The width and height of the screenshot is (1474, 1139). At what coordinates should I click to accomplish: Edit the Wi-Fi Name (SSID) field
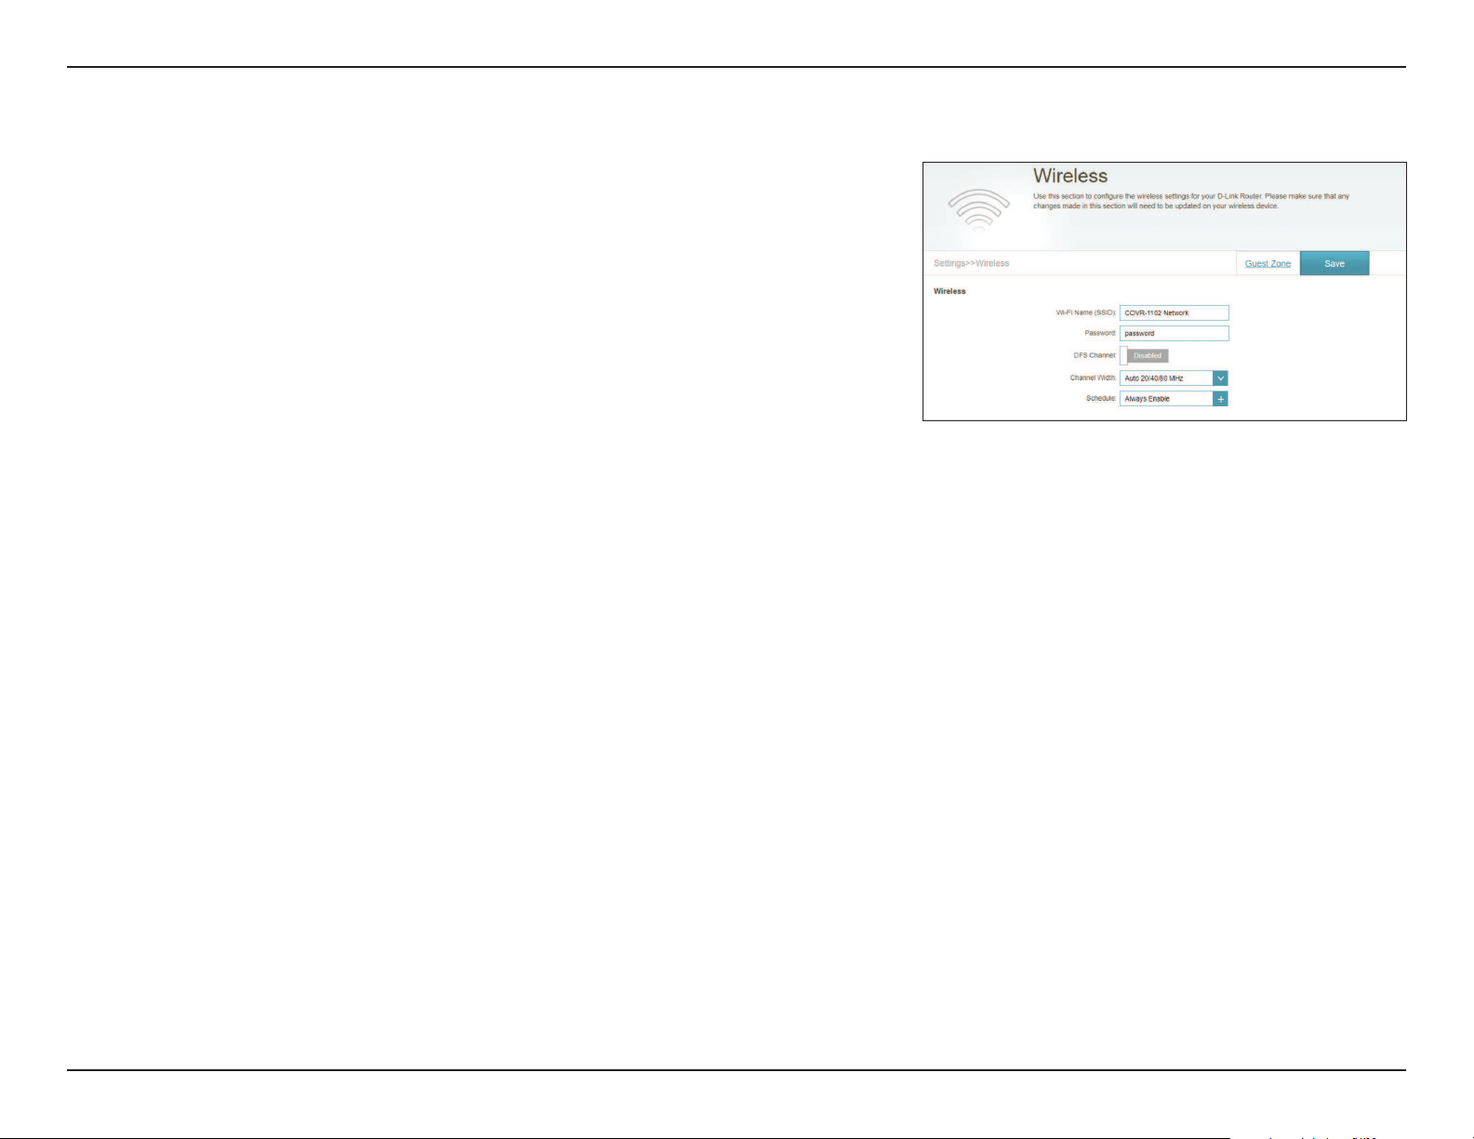pyautogui.click(x=1174, y=313)
